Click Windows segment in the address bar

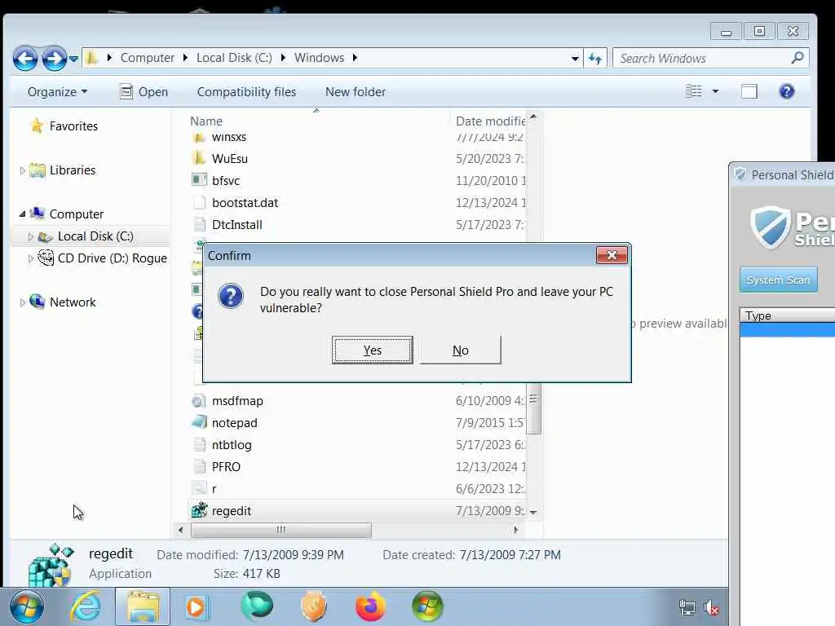click(319, 58)
